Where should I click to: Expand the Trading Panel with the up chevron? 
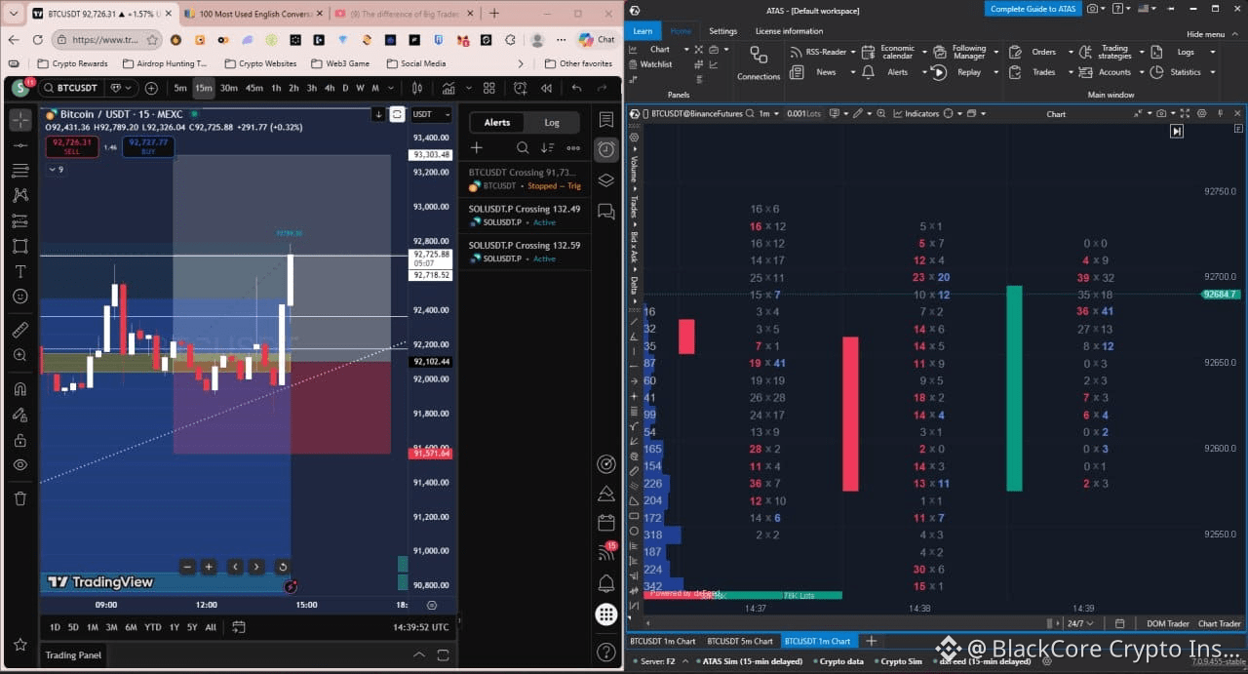tap(419, 654)
